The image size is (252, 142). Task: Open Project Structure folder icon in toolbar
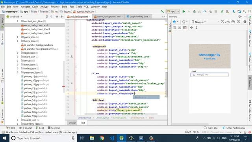click(x=239, y=11)
